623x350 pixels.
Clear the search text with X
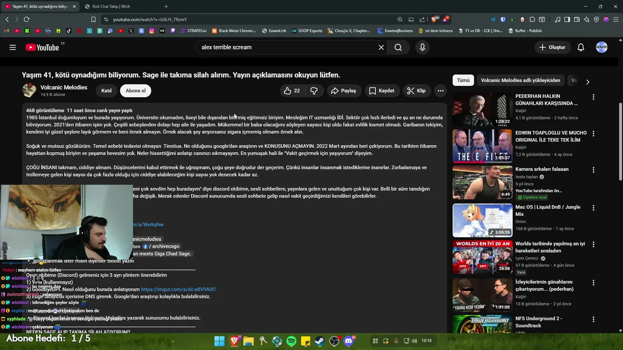(x=381, y=47)
